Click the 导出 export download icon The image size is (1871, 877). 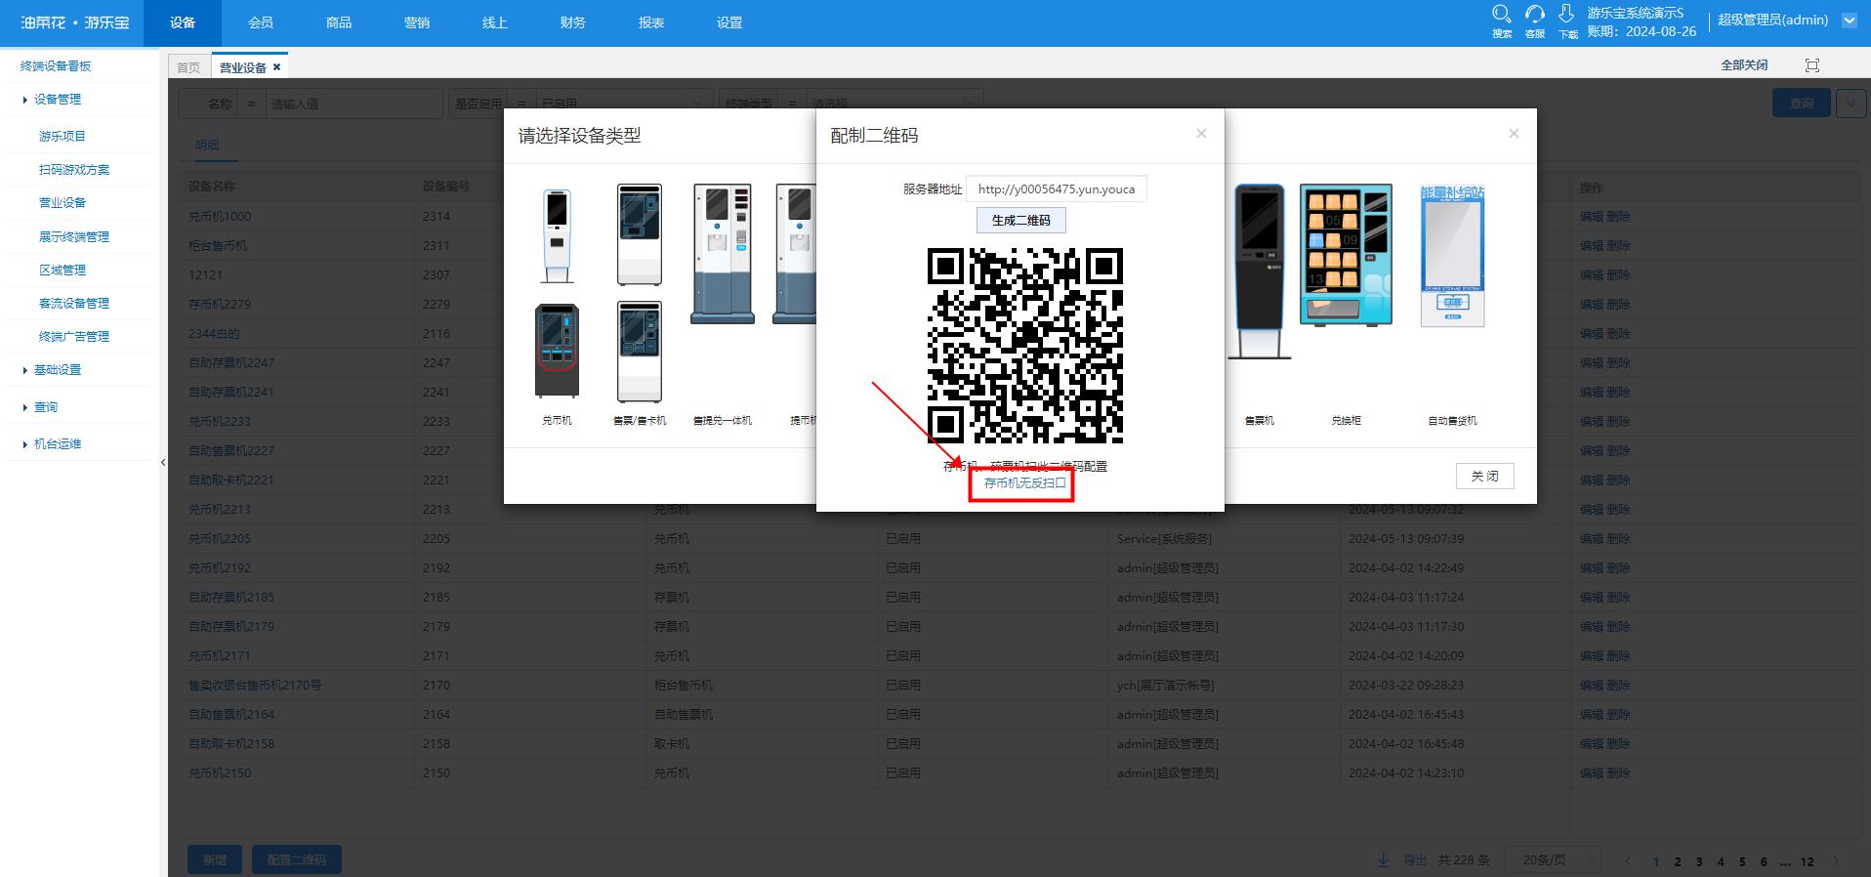tap(1383, 860)
